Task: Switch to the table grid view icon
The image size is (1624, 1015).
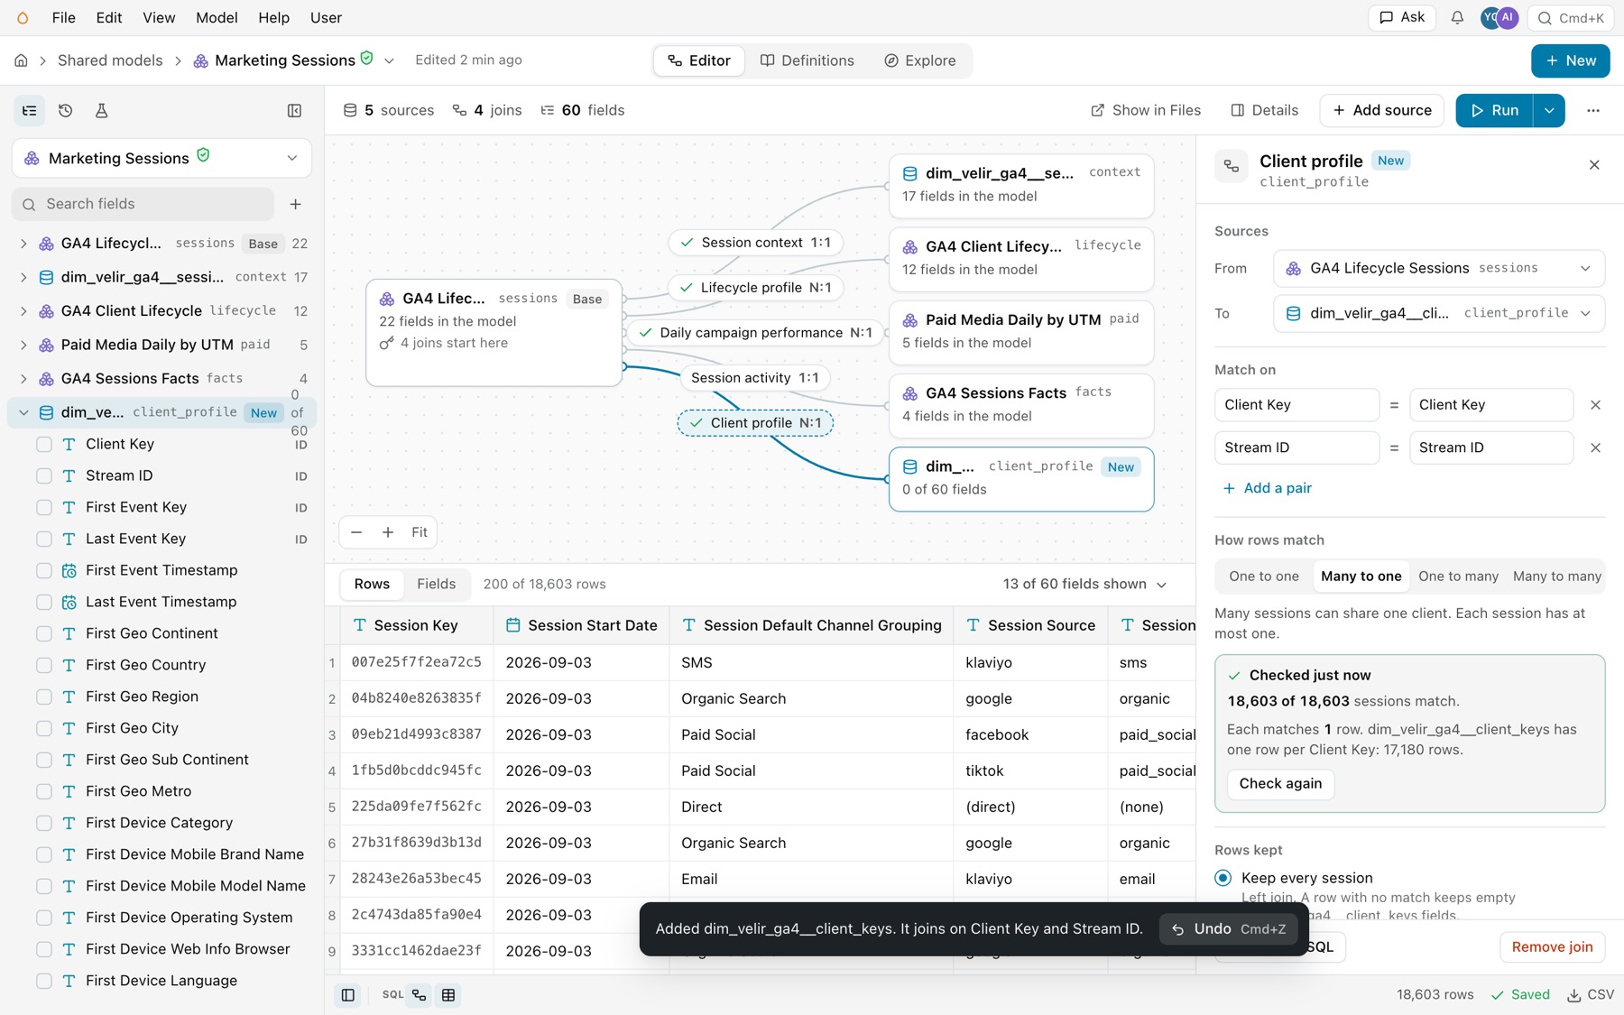Action: pyautogui.click(x=448, y=995)
